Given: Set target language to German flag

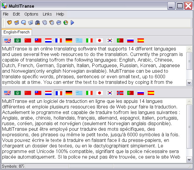Looking at the screenshot, I should [x=69, y=93].
